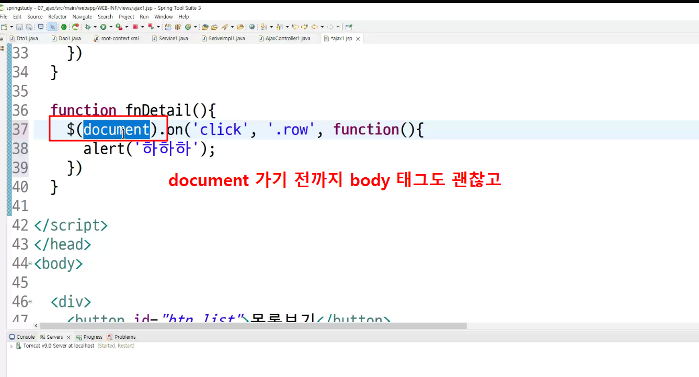This screenshot has height=377, width=699.
Task: Open the Edit menu
Action: click(17, 17)
